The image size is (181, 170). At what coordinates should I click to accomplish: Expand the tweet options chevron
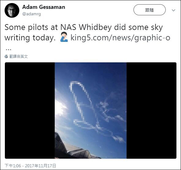[x=174, y=10]
